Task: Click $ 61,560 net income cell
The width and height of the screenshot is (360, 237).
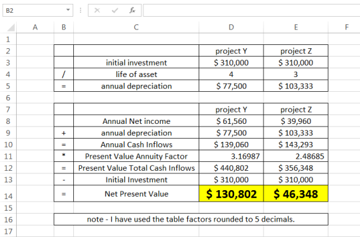Action: tap(231, 121)
